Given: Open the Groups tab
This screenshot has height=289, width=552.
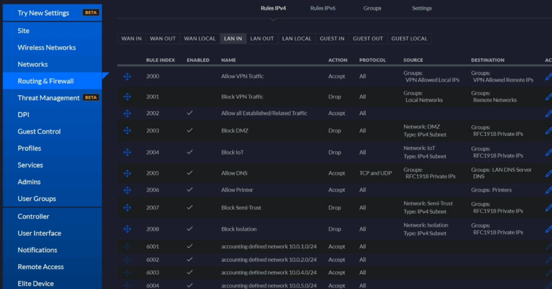Looking at the screenshot, I should pyautogui.click(x=372, y=8).
